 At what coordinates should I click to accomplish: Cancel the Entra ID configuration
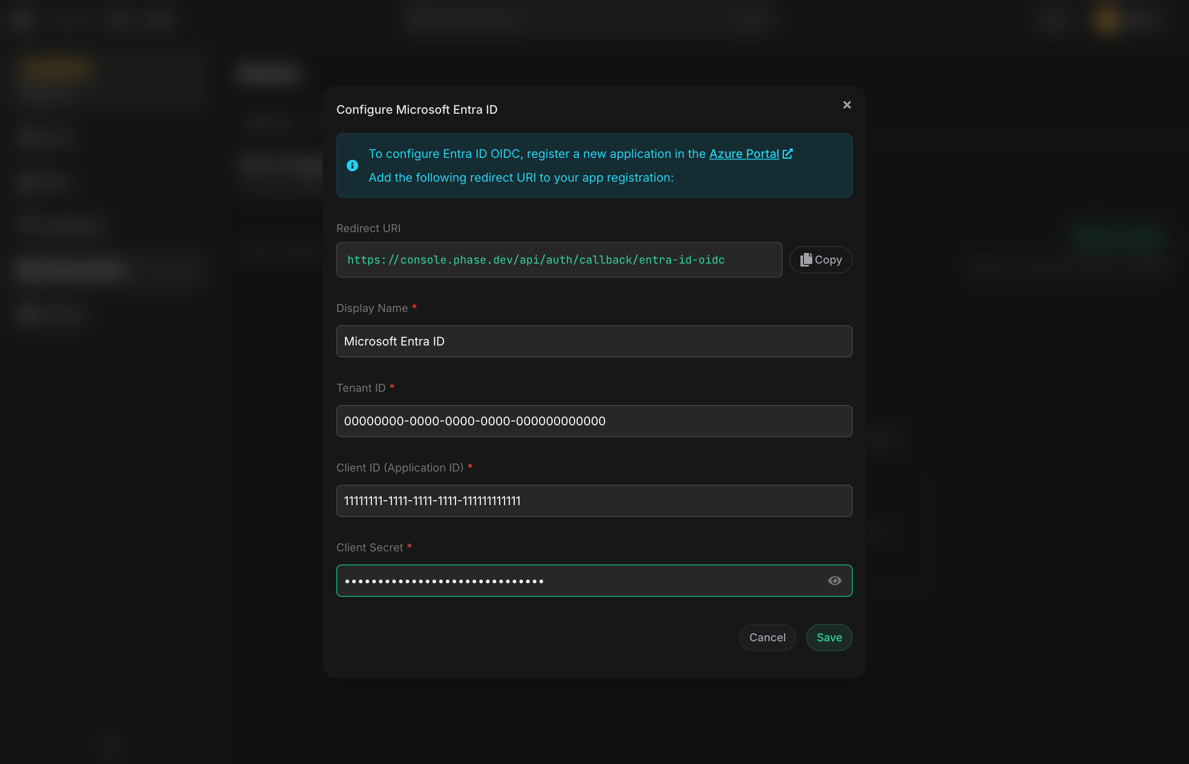click(767, 637)
